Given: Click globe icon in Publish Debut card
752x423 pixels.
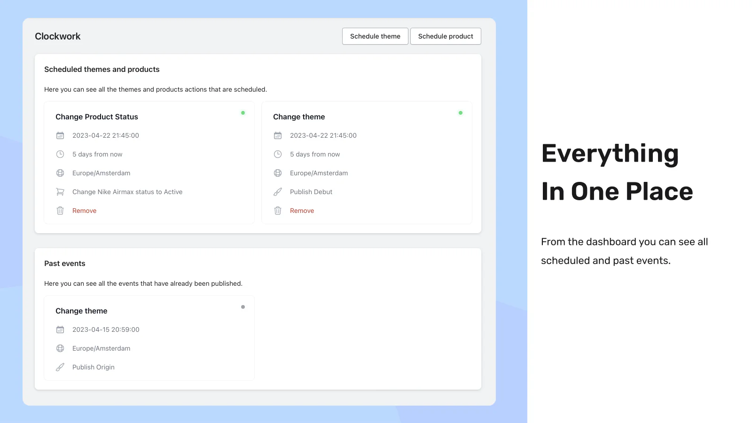Looking at the screenshot, I should point(278,173).
